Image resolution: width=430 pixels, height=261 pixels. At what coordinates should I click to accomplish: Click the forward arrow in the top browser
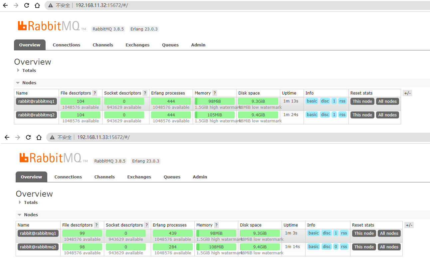pyautogui.click(x=16, y=5)
